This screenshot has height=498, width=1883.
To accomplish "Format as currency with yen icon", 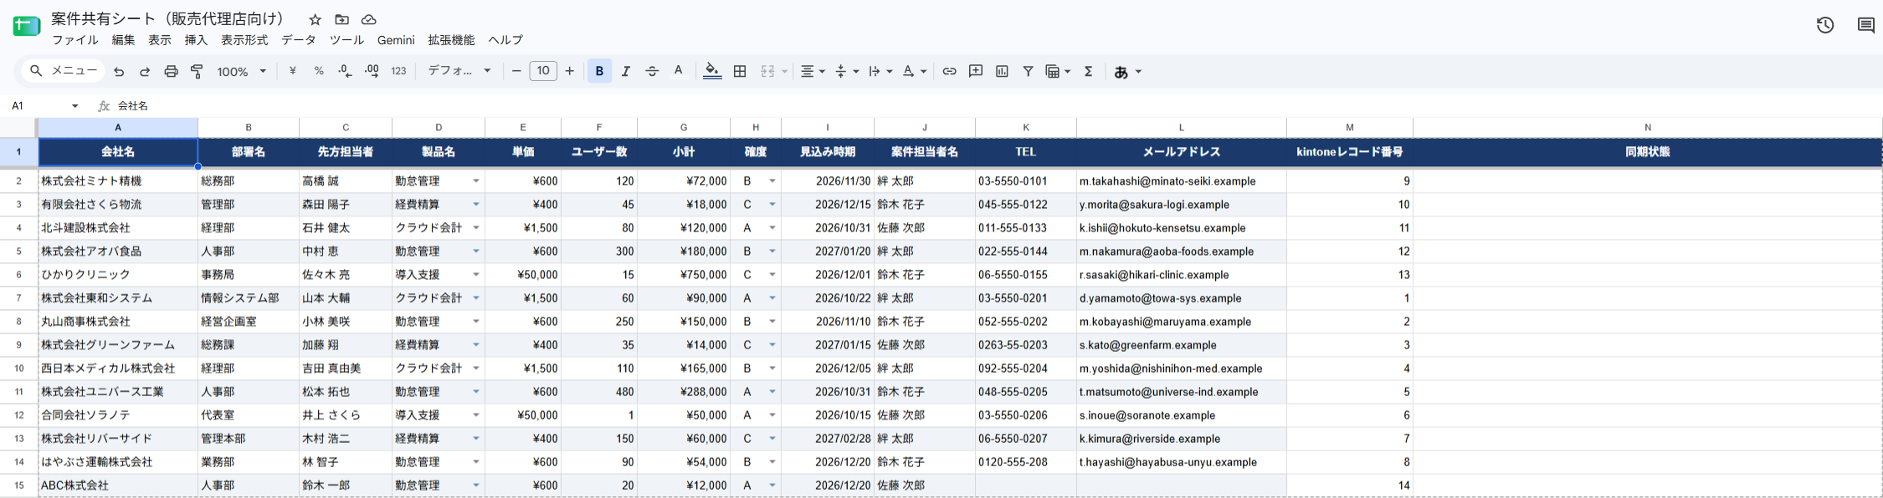I will tap(292, 72).
